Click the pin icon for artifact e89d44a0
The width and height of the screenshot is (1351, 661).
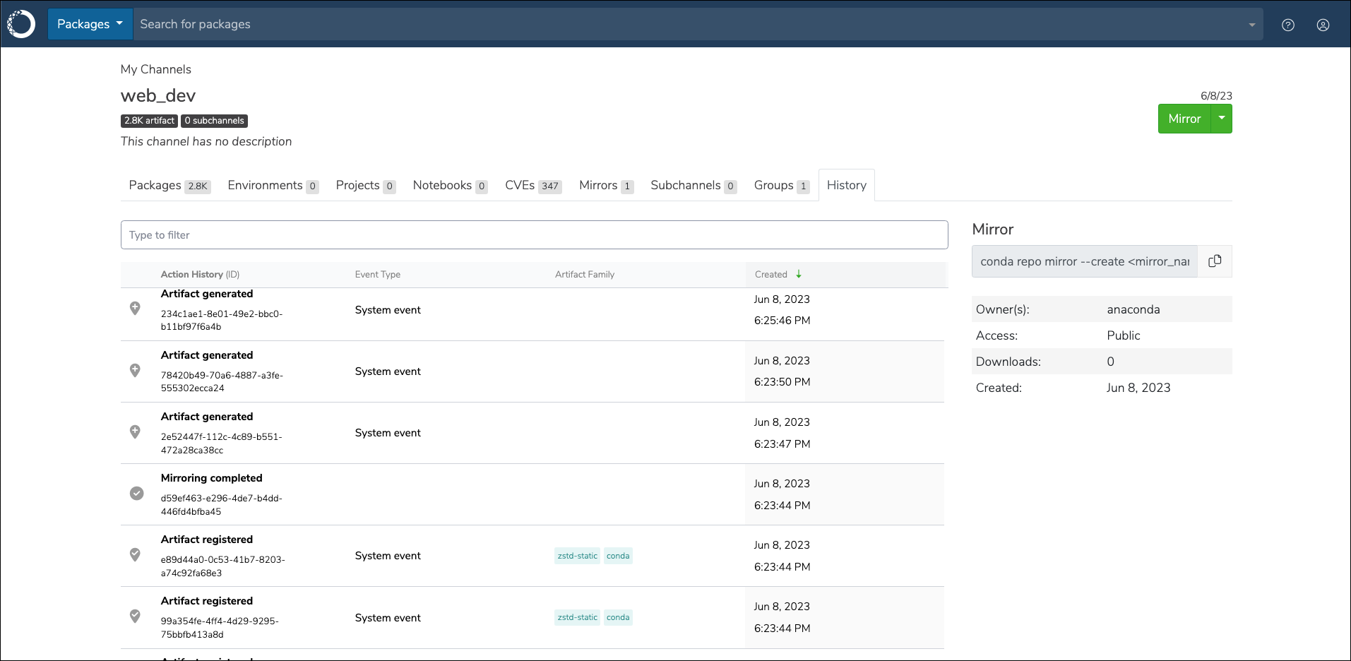tap(135, 555)
